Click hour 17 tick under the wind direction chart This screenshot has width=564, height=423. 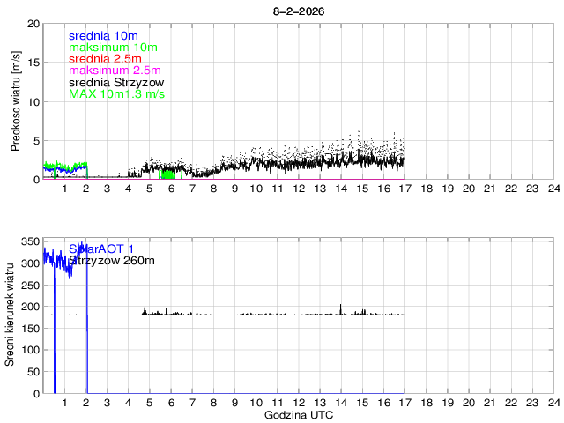pyautogui.click(x=404, y=403)
